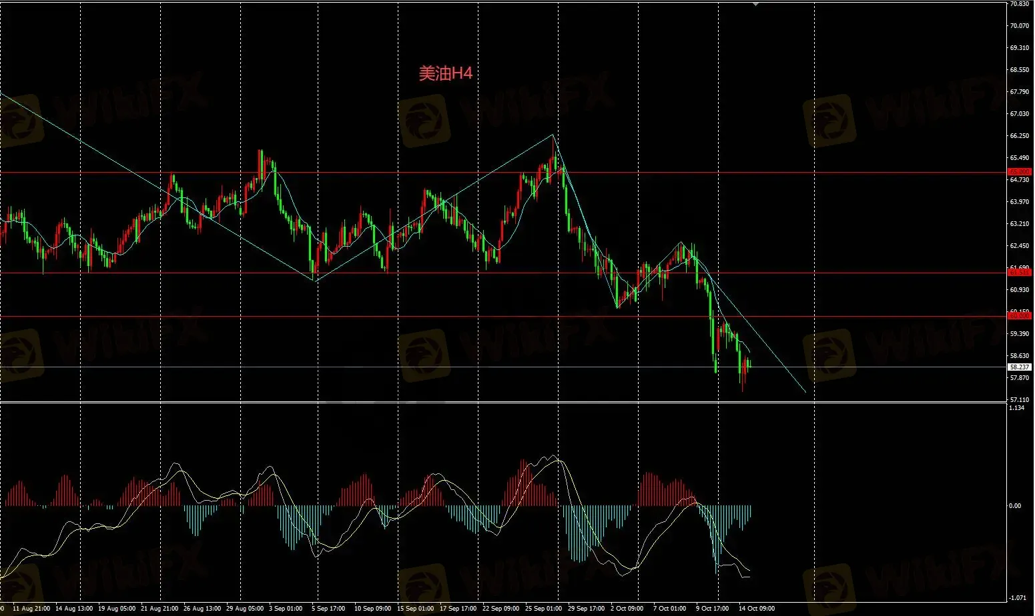Click the 66.250 price scale label
The image size is (1035, 616).
coord(1019,136)
